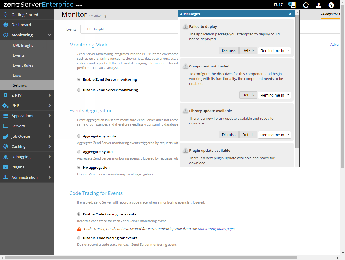
Task: Follow the Monitoring Rules page link
Action: [x=216, y=229]
